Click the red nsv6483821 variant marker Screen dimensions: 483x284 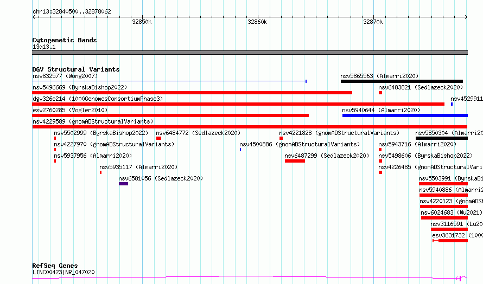(x=380, y=93)
